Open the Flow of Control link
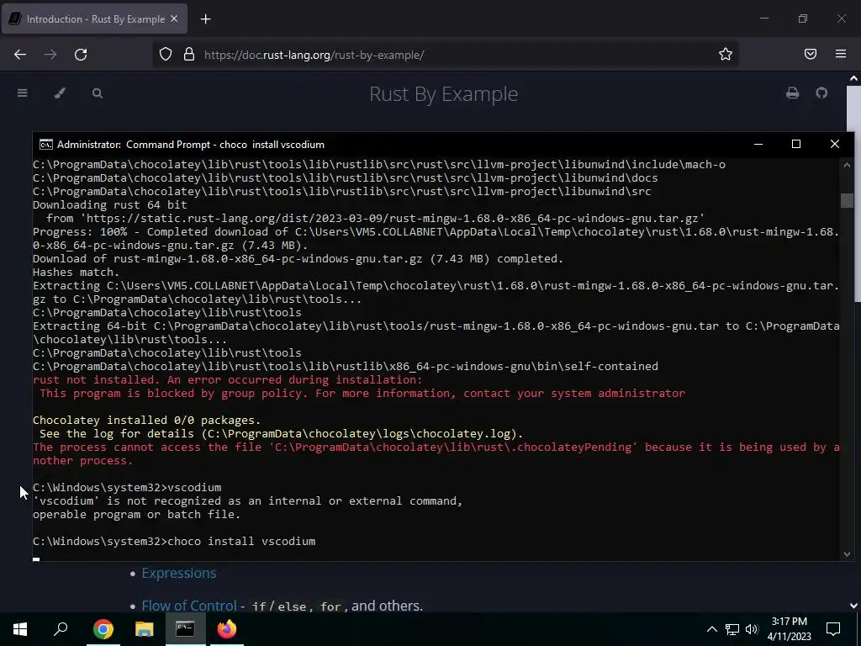The height and width of the screenshot is (646, 861). coord(189,606)
